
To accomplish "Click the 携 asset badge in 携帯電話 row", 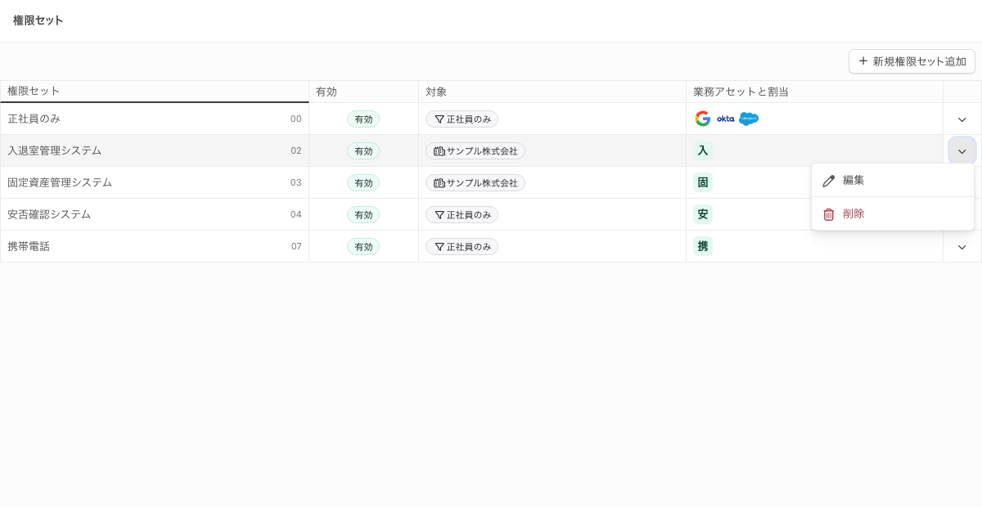I will click(x=703, y=246).
